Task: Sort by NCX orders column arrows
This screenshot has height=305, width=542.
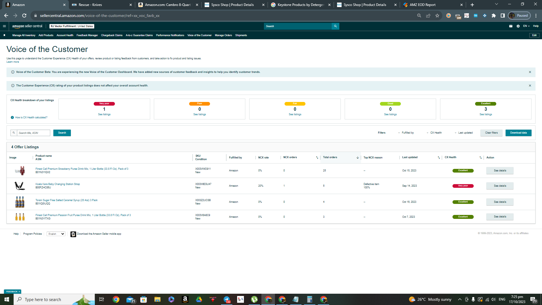Action: tap(317, 158)
